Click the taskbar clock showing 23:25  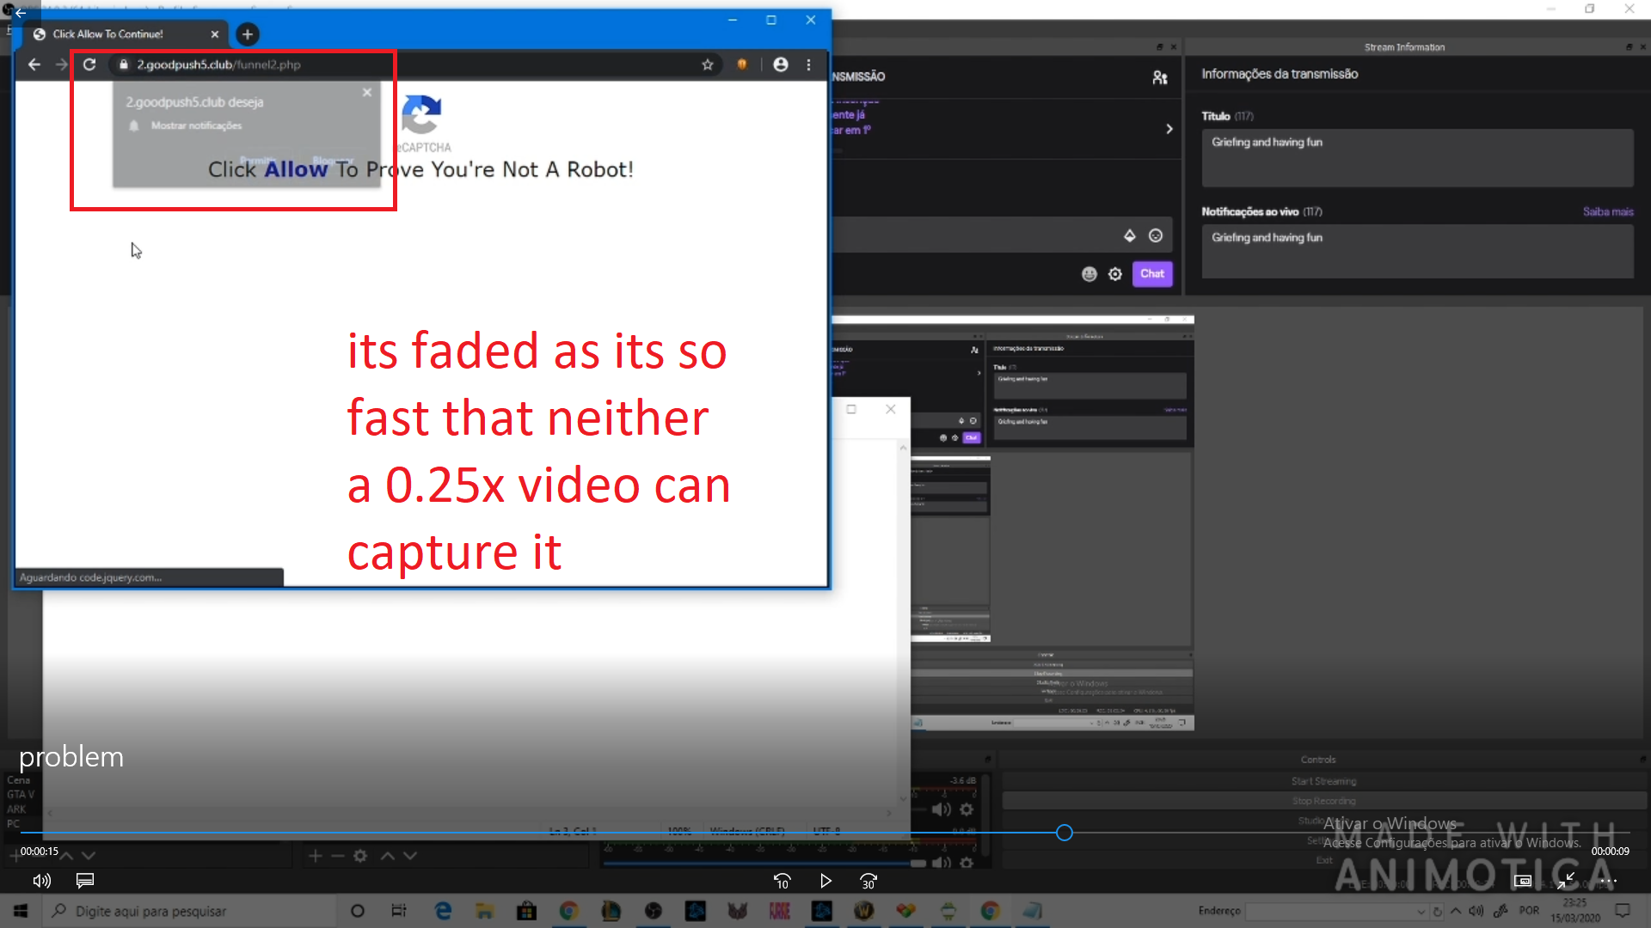tap(1575, 911)
